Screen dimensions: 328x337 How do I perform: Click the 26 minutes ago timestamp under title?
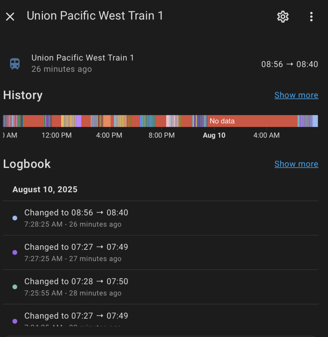tap(62, 69)
